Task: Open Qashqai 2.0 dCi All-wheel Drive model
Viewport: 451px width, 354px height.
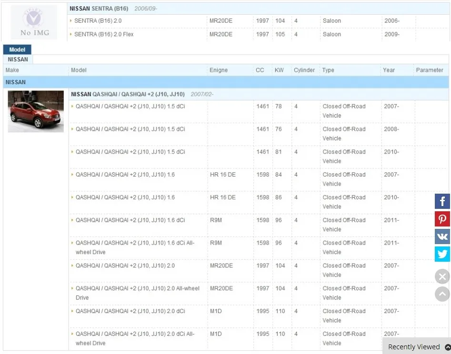Action: (x=135, y=338)
